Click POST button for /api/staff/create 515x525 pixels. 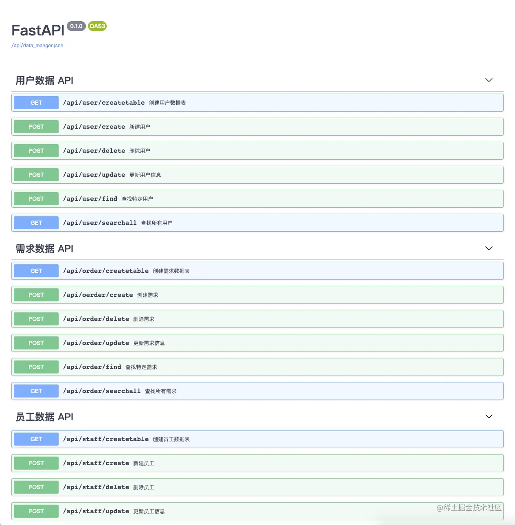click(x=36, y=463)
